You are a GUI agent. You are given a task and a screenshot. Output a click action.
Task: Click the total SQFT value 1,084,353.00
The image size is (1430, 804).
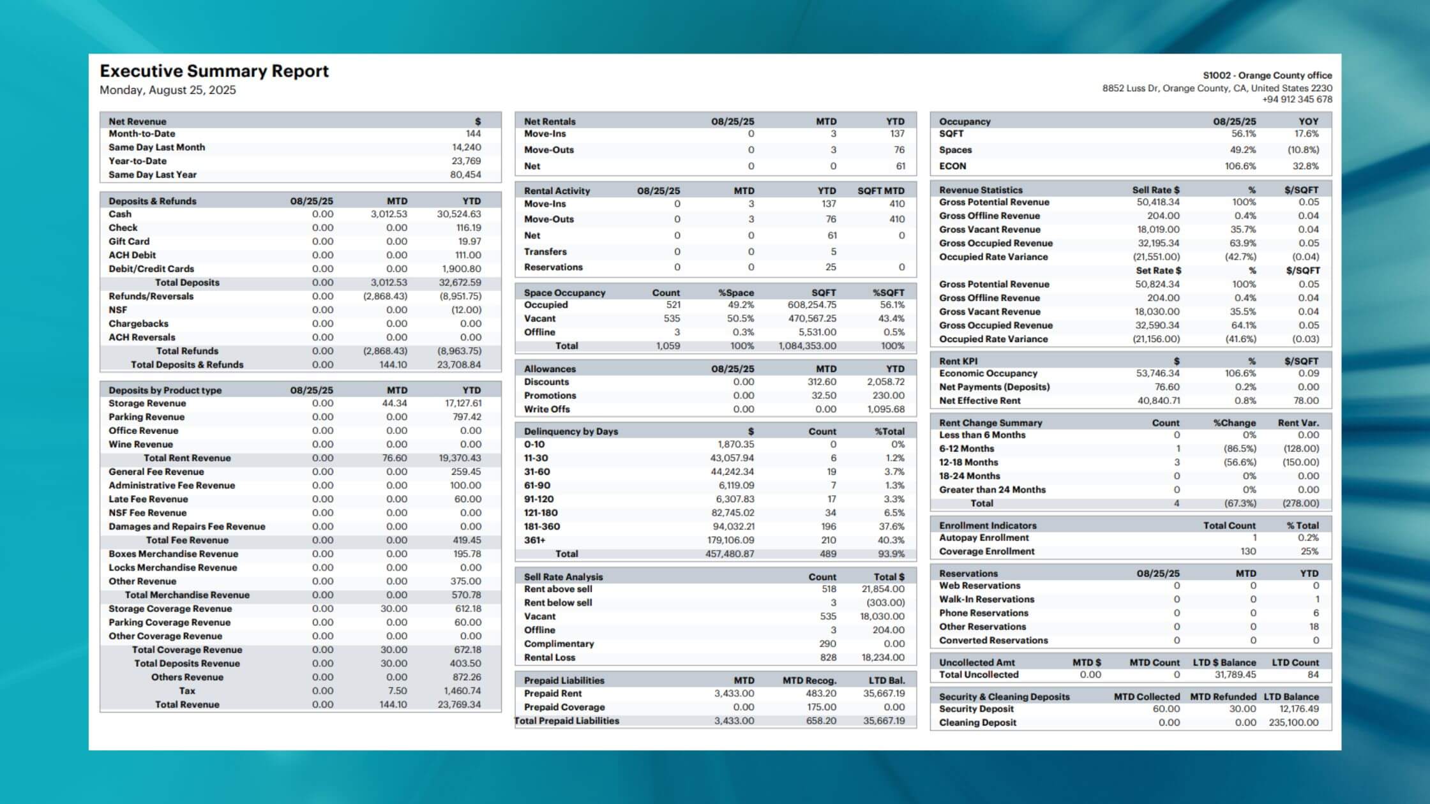tap(807, 346)
